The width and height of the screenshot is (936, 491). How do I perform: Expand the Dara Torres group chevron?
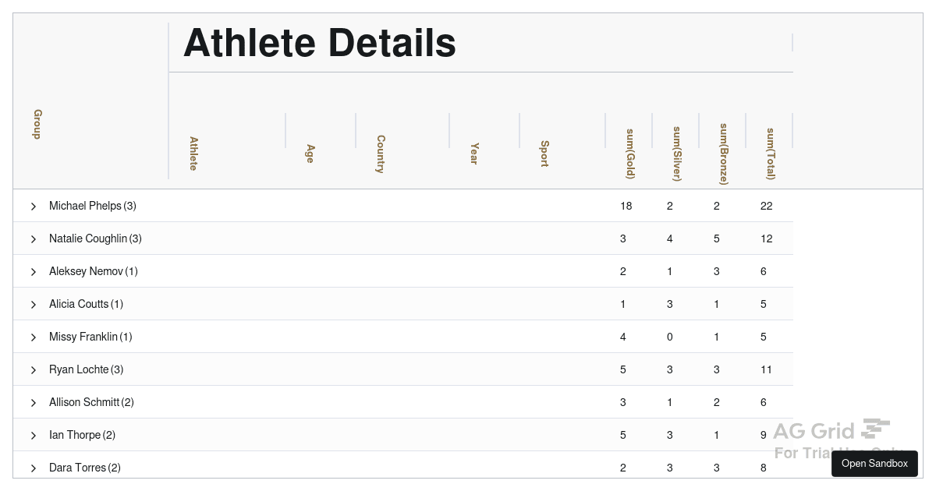34,468
